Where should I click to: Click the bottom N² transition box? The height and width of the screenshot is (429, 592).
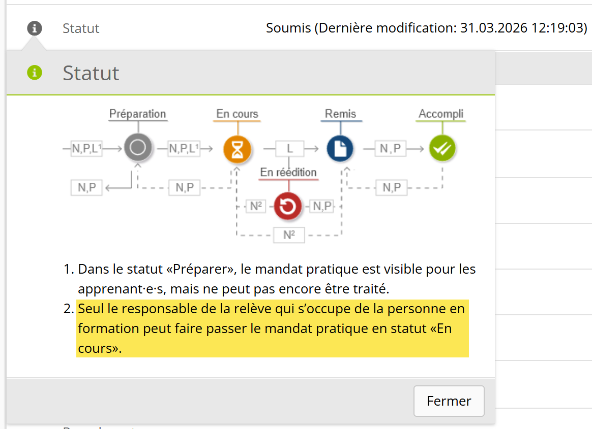pos(289,235)
